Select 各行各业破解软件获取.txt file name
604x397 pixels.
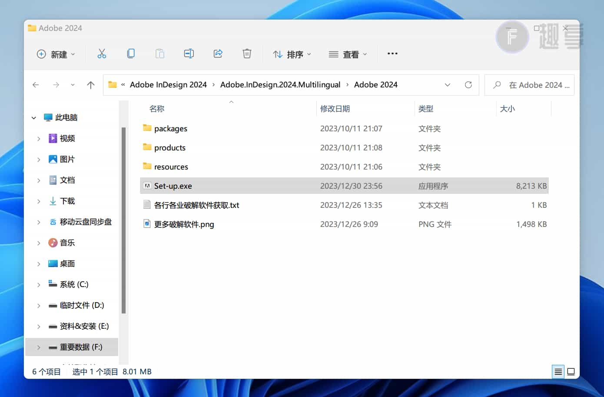coord(197,205)
